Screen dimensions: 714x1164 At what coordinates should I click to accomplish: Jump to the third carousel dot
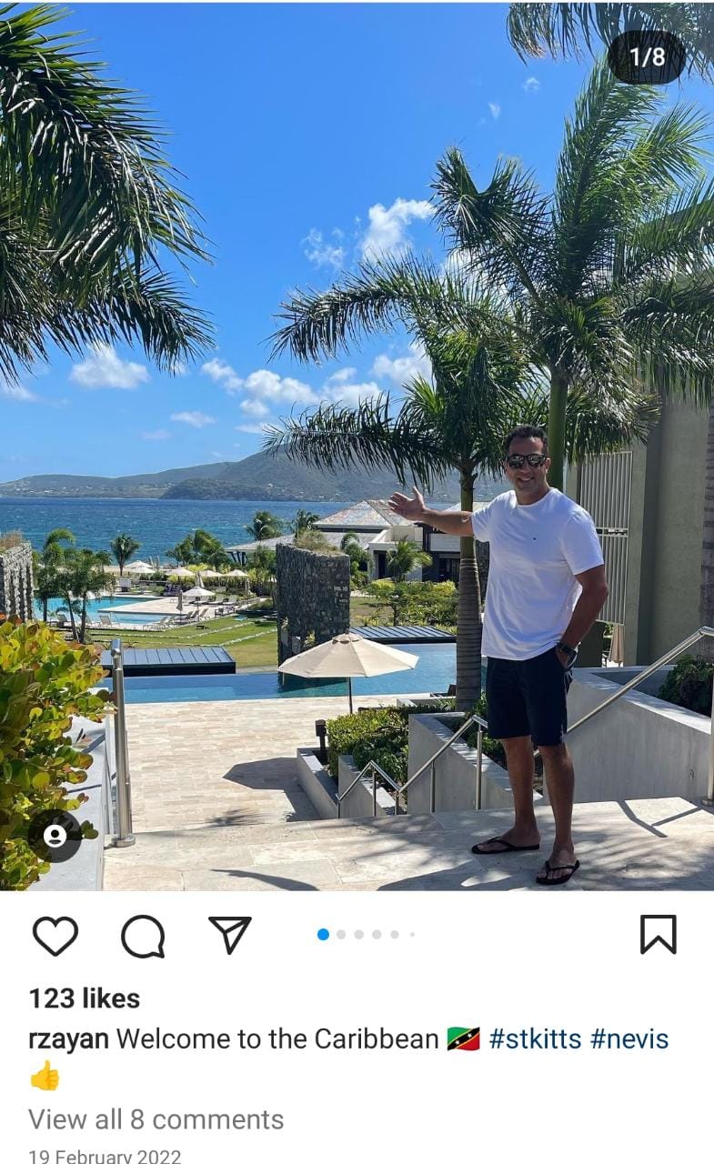click(359, 934)
